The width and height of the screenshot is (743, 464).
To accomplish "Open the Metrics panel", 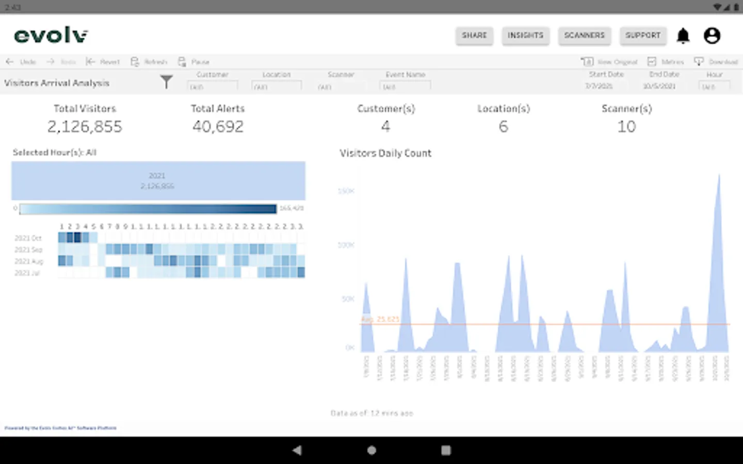I will (x=666, y=62).
